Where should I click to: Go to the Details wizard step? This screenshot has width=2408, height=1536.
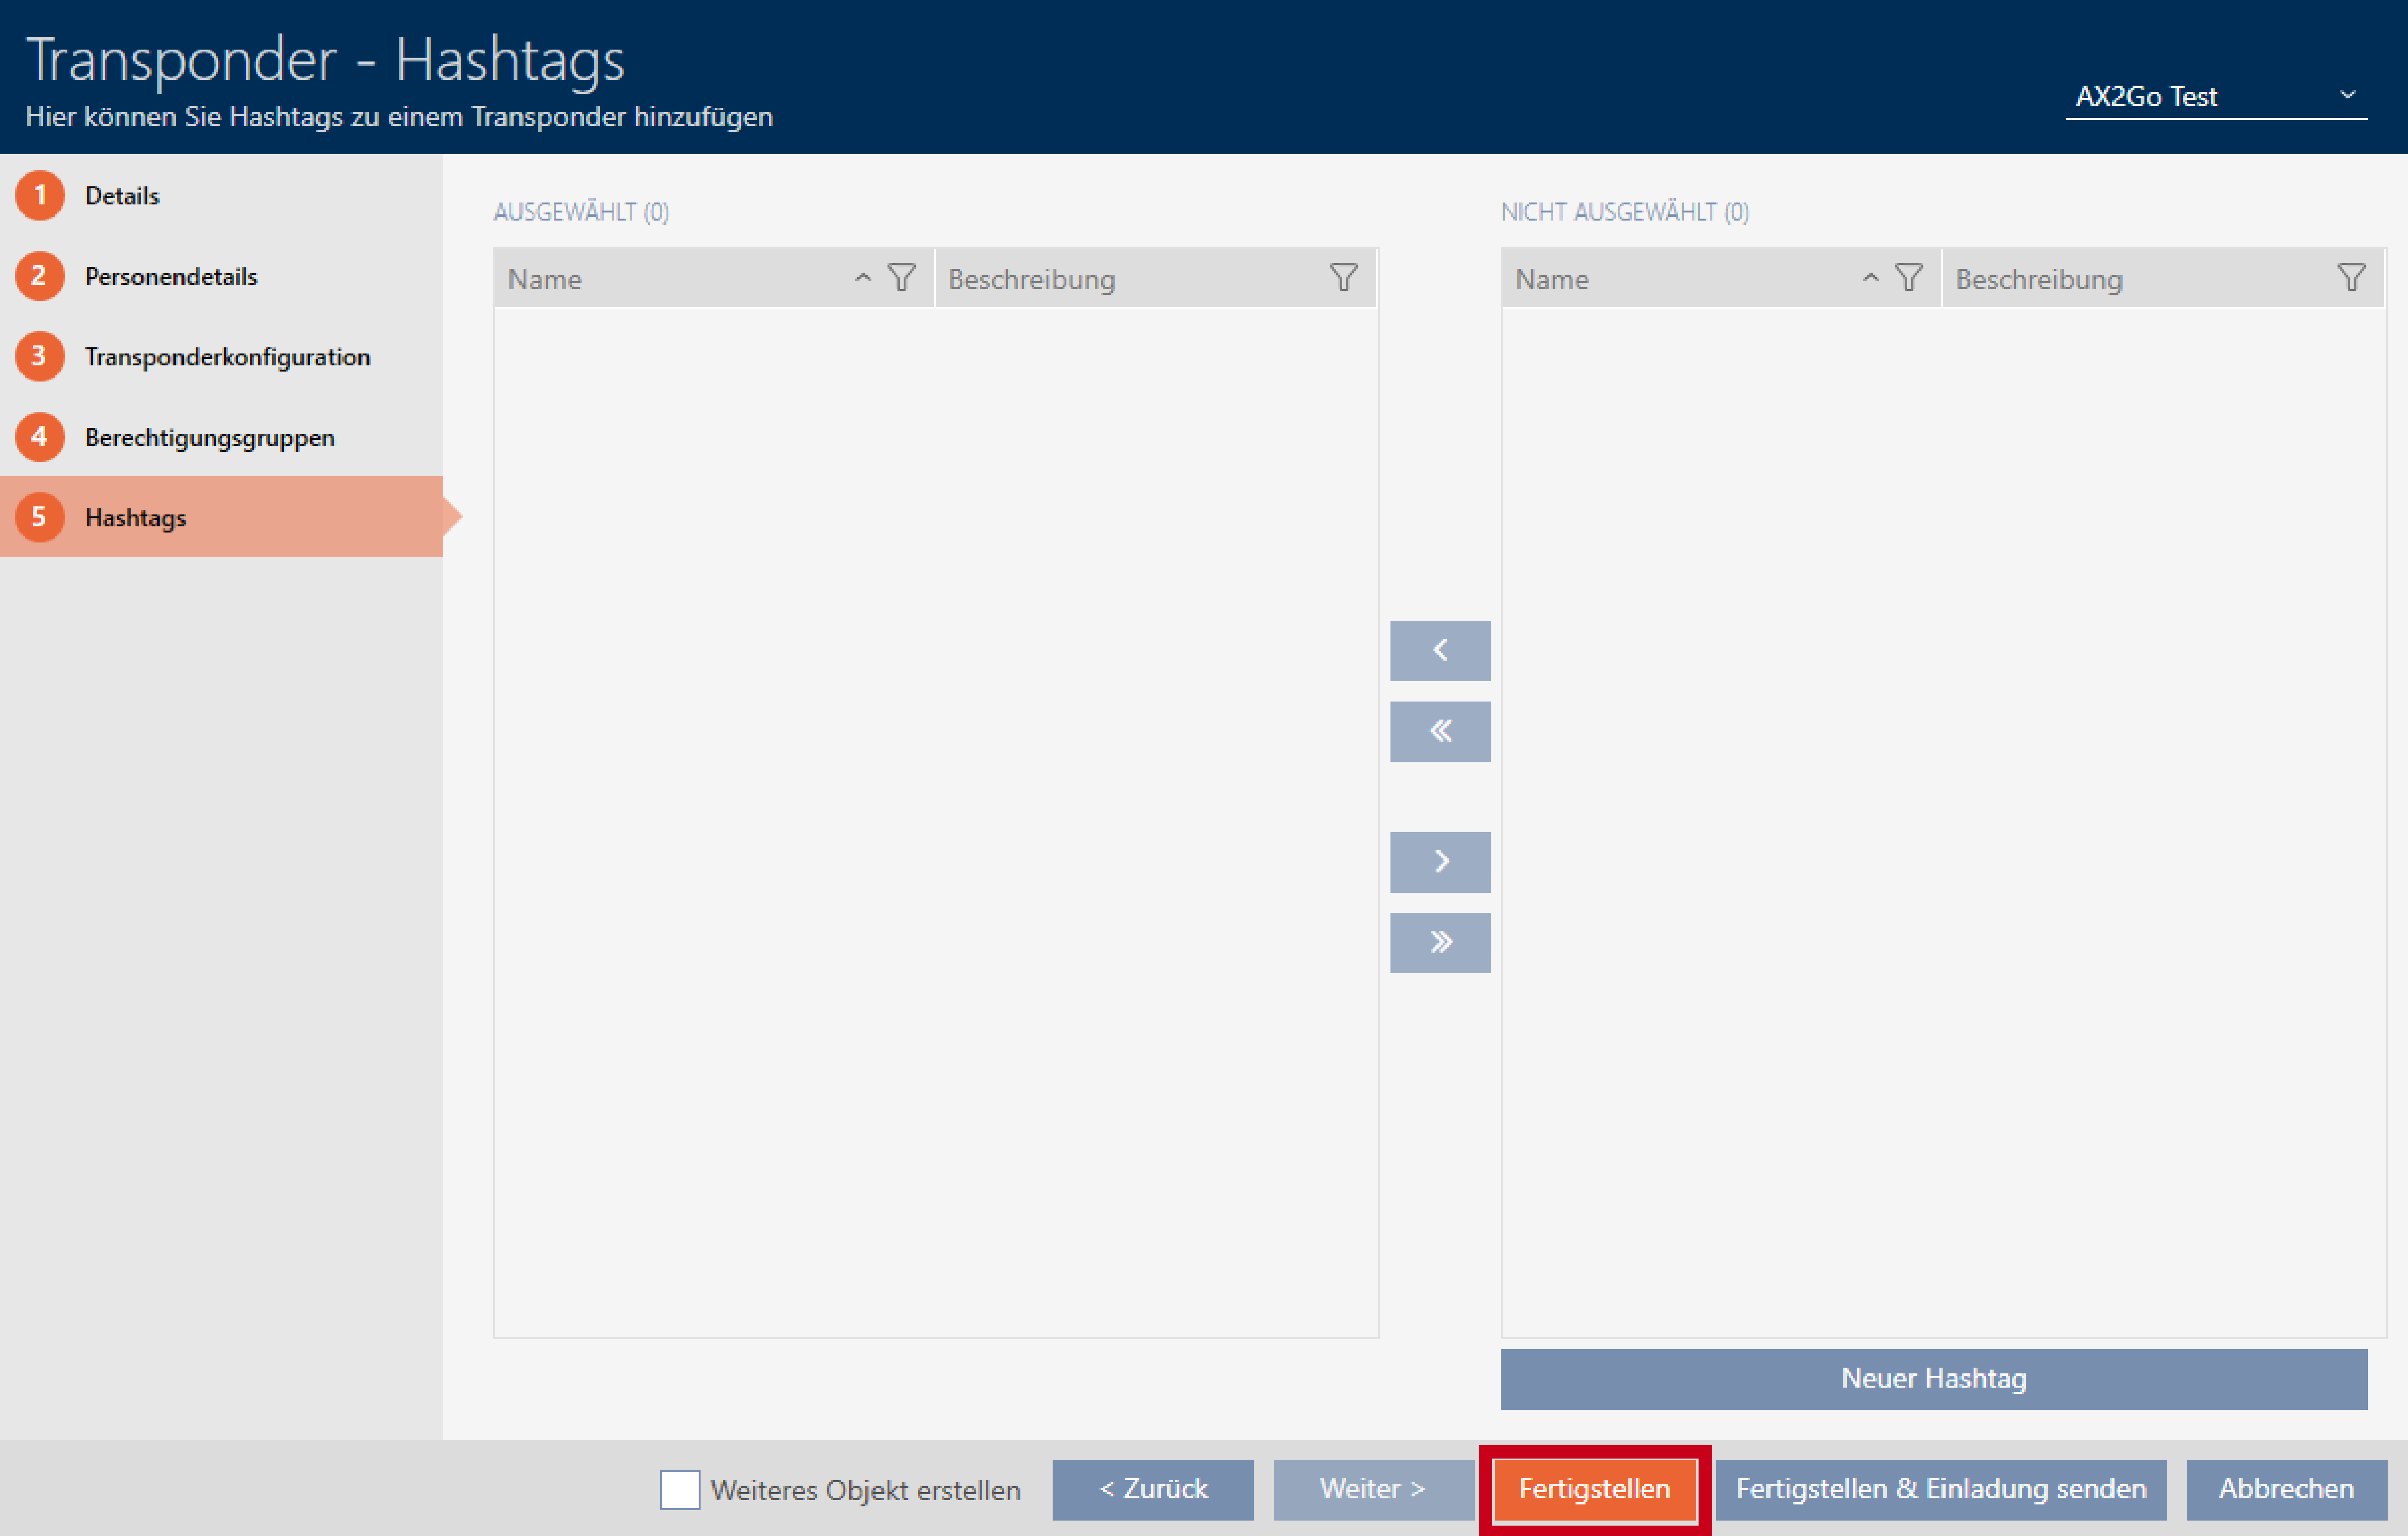[122, 196]
